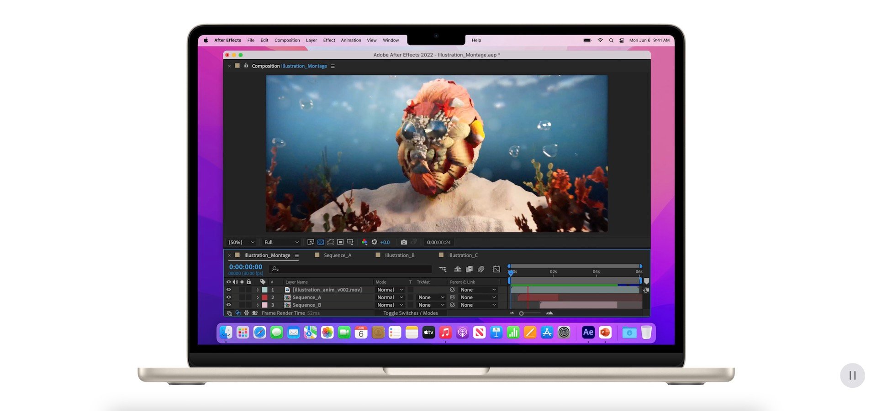Open the Effect menu
This screenshot has height=411, width=877.
point(329,40)
